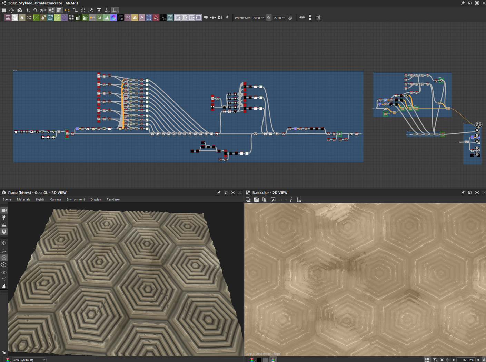The height and width of the screenshot is (362, 486).
Task: Click the wrench tools icon in graph toolbar
Action: 91,10
